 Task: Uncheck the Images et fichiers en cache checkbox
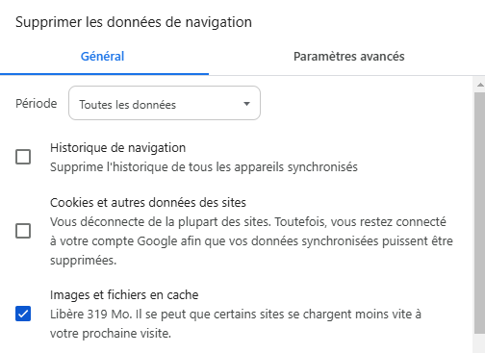pos(23,314)
